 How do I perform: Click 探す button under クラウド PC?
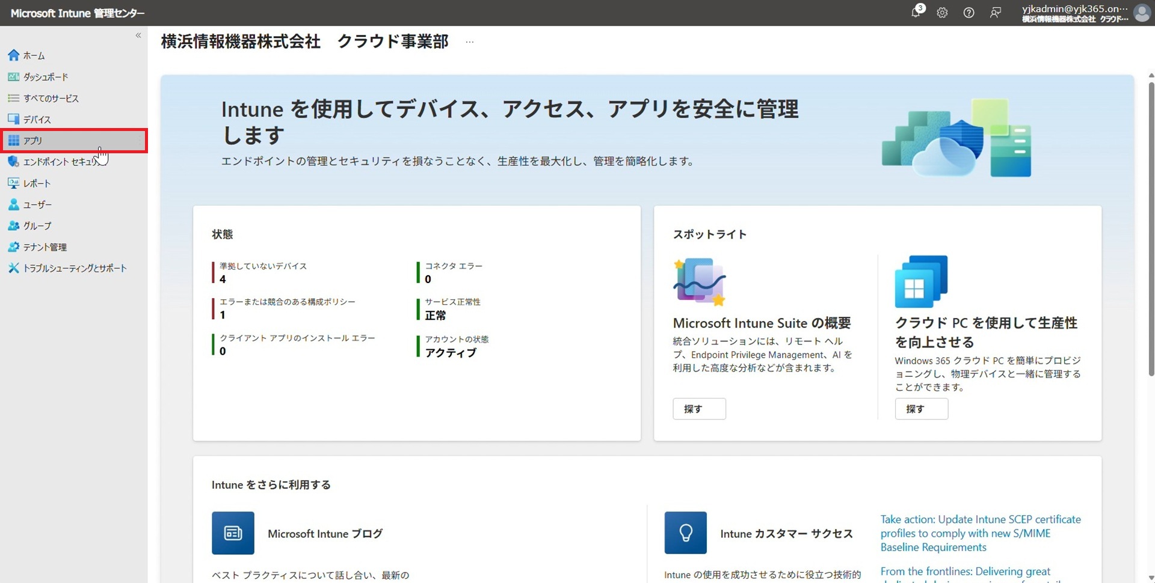[x=921, y=409]
